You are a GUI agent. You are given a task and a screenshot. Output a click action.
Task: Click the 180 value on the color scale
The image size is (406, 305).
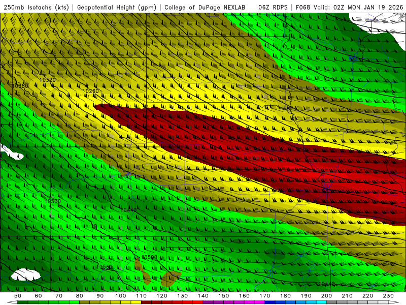click(x=285, y=296)
